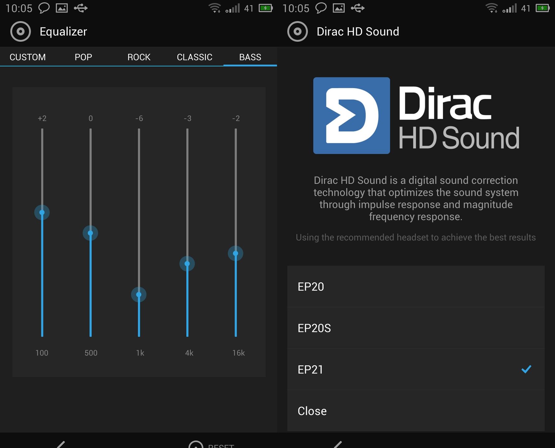
Task: Click the Equalizer title text
Action: coord(63,31)
